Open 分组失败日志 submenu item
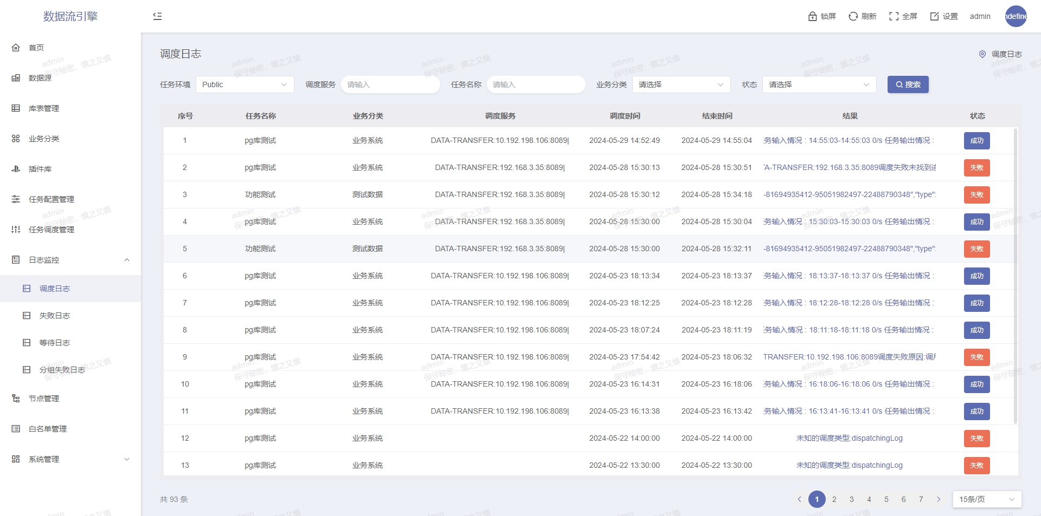 tap(70, 370)
